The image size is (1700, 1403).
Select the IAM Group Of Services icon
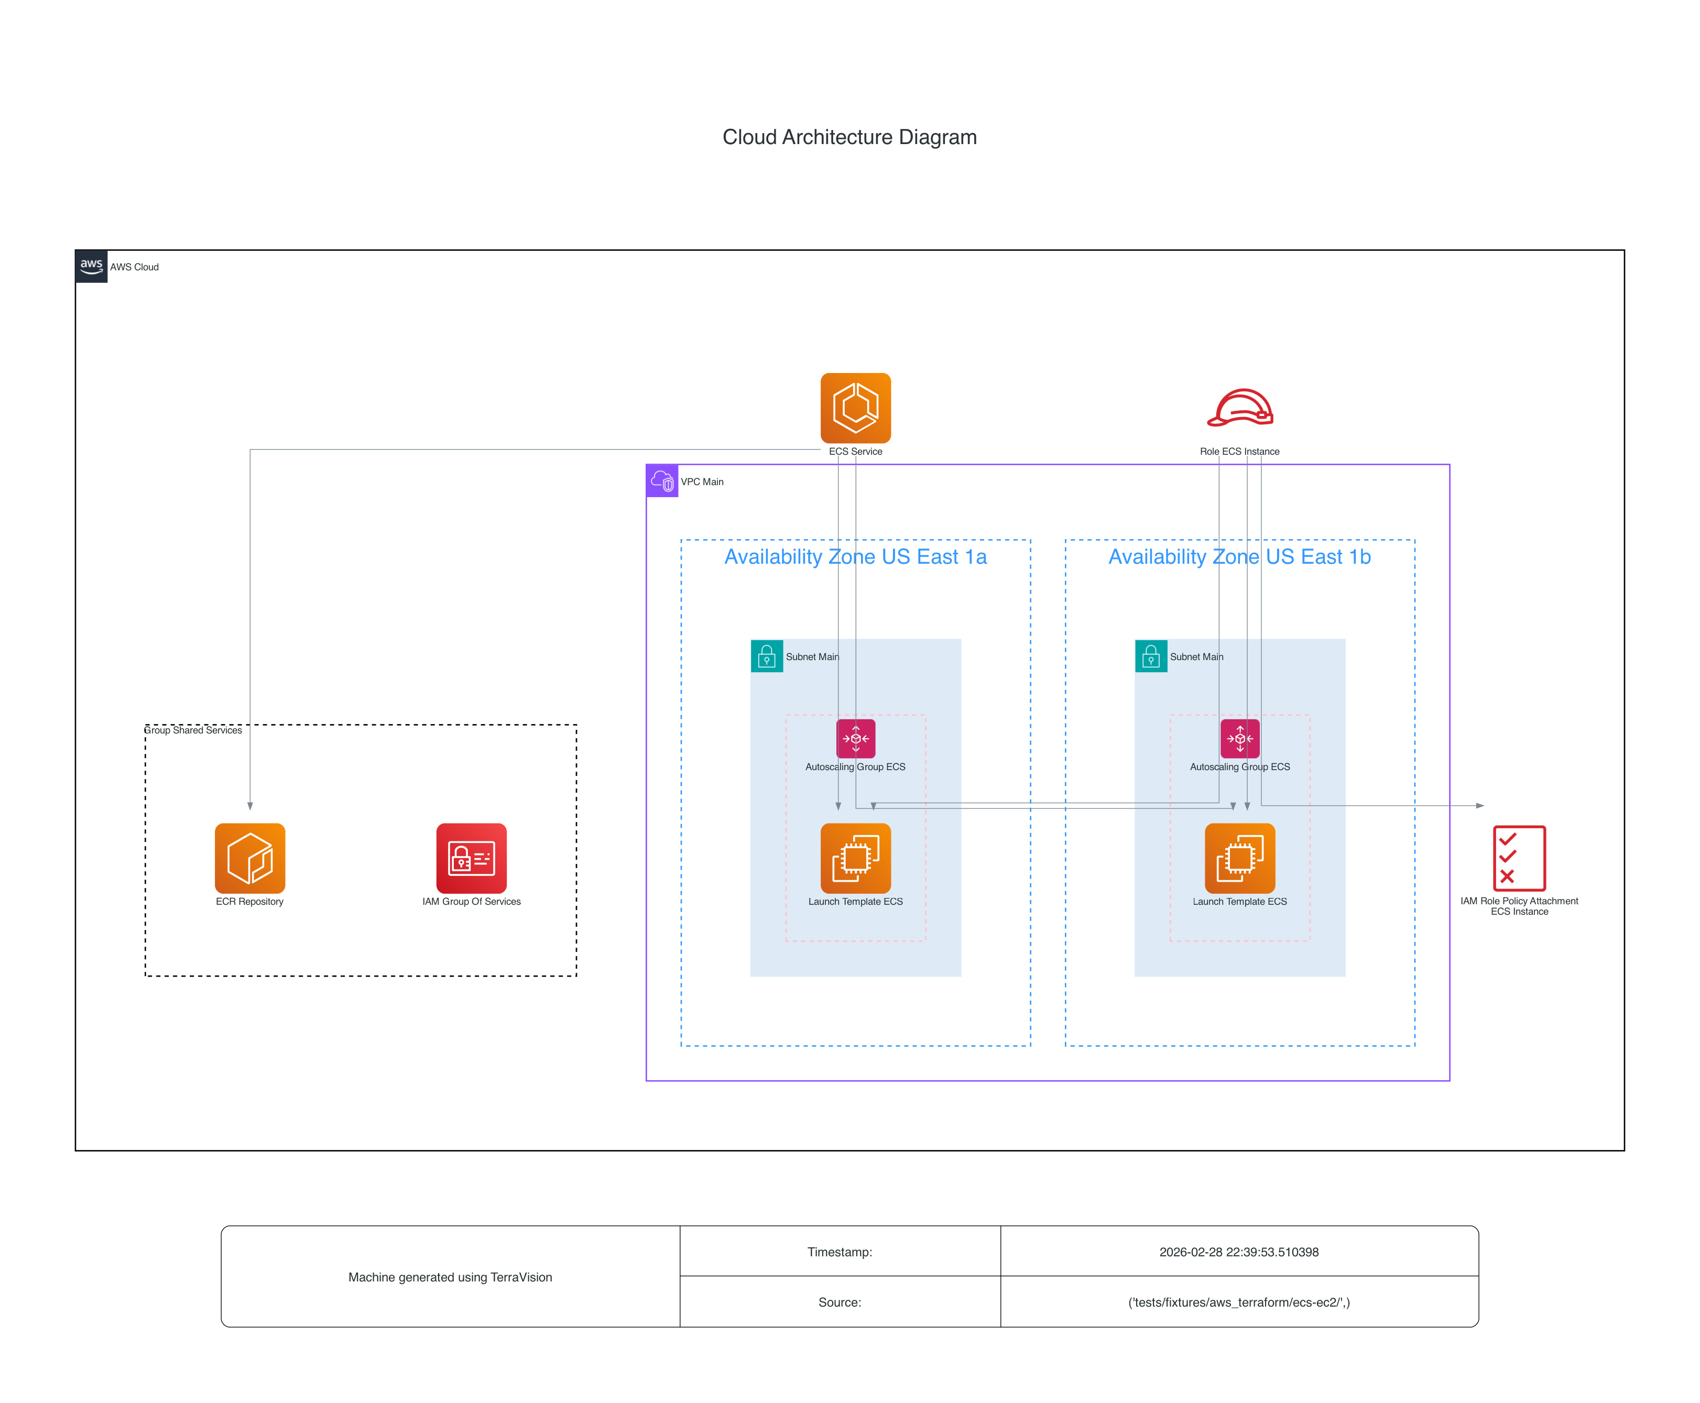coord(471,858)
